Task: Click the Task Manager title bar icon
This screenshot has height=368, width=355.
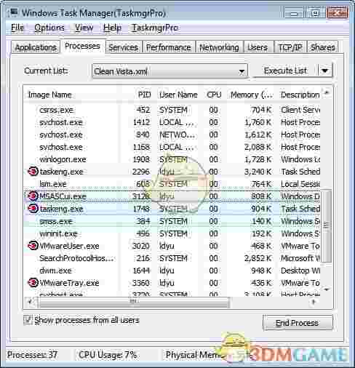Action: tap(14, 12)
